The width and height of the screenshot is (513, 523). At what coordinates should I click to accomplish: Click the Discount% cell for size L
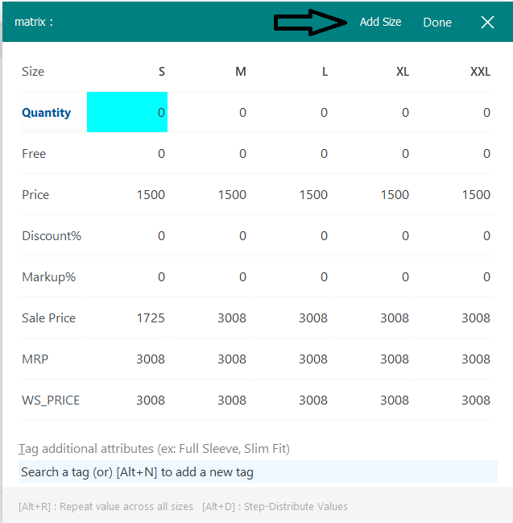(x=290, y=235)
